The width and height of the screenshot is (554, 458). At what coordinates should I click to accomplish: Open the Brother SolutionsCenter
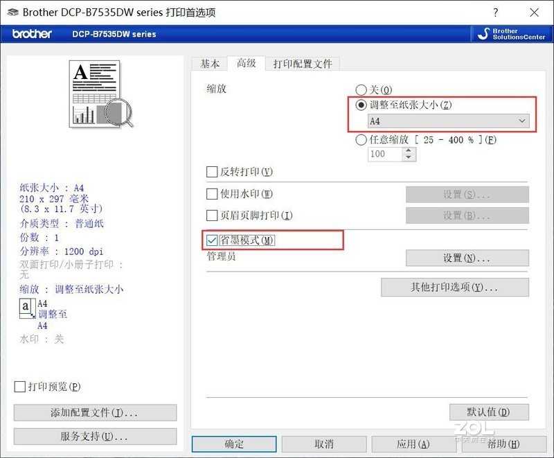pos(510,33)
